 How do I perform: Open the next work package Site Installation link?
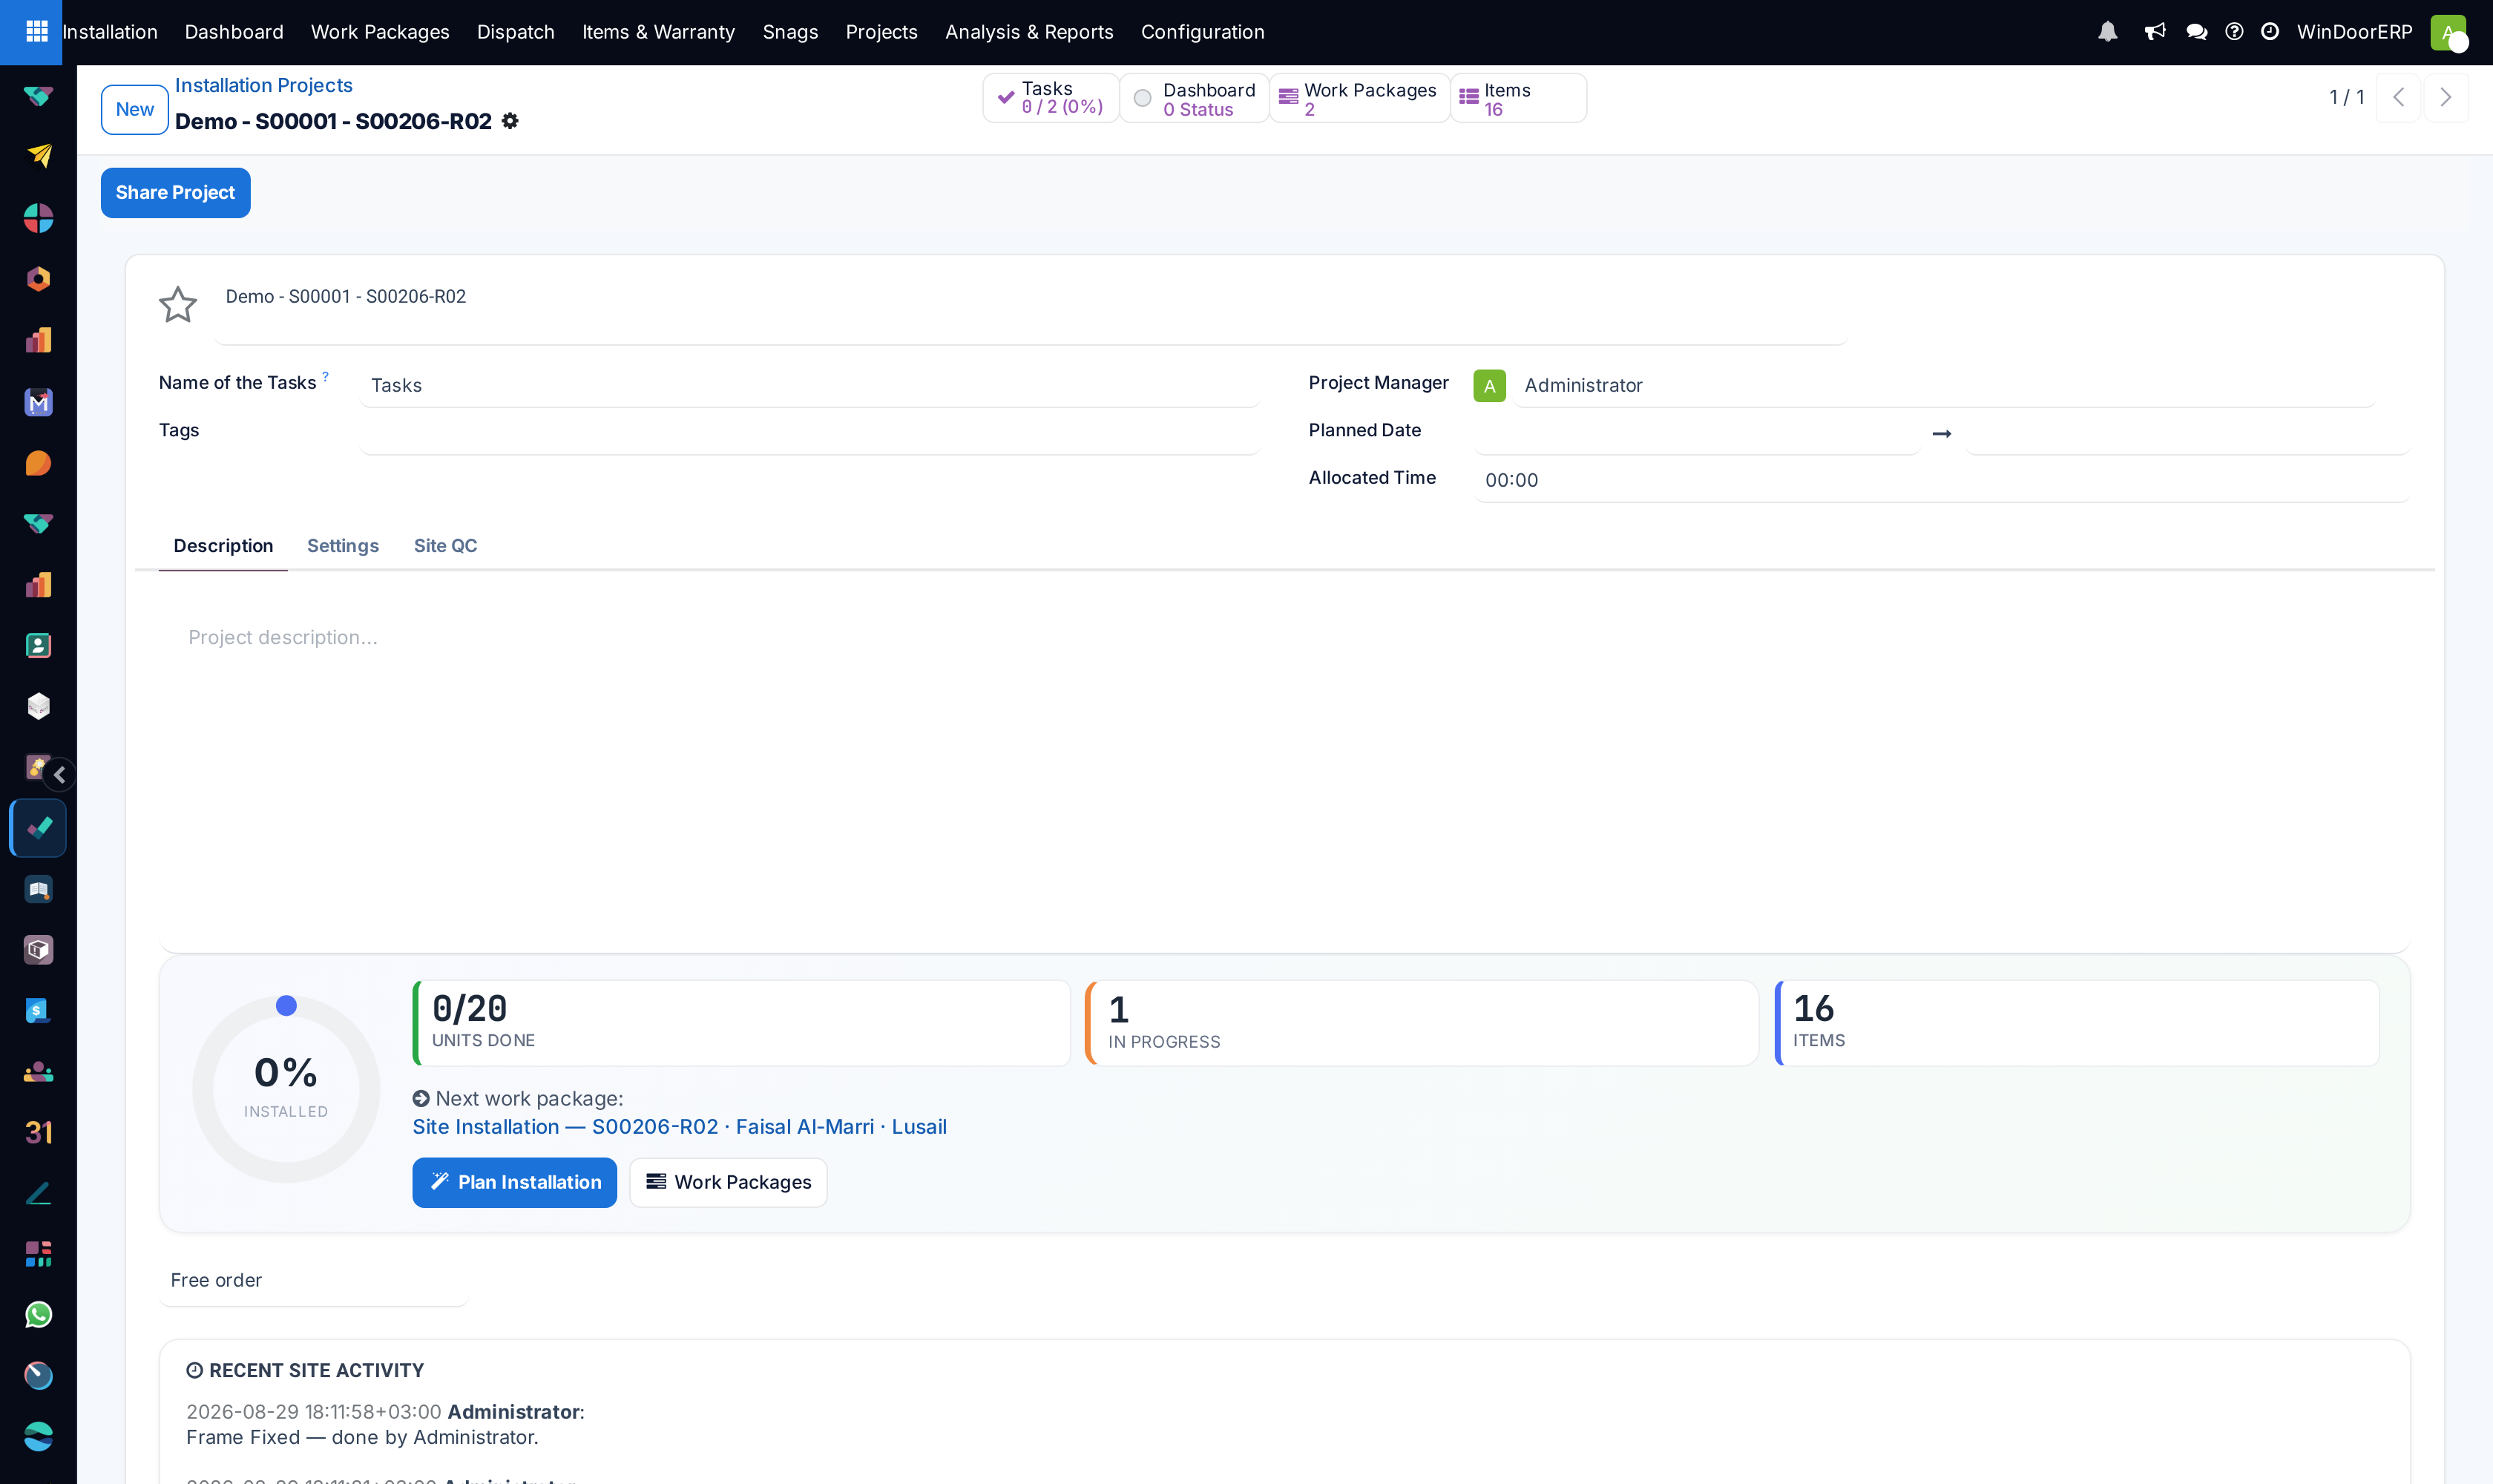point(679,1126)
